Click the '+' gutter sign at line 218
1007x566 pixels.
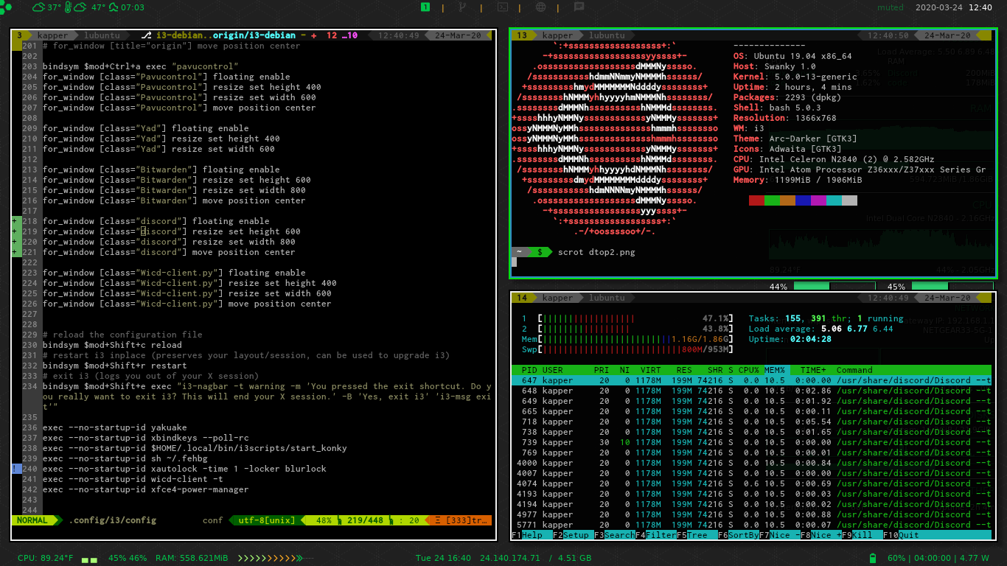(x=15, y=221)
